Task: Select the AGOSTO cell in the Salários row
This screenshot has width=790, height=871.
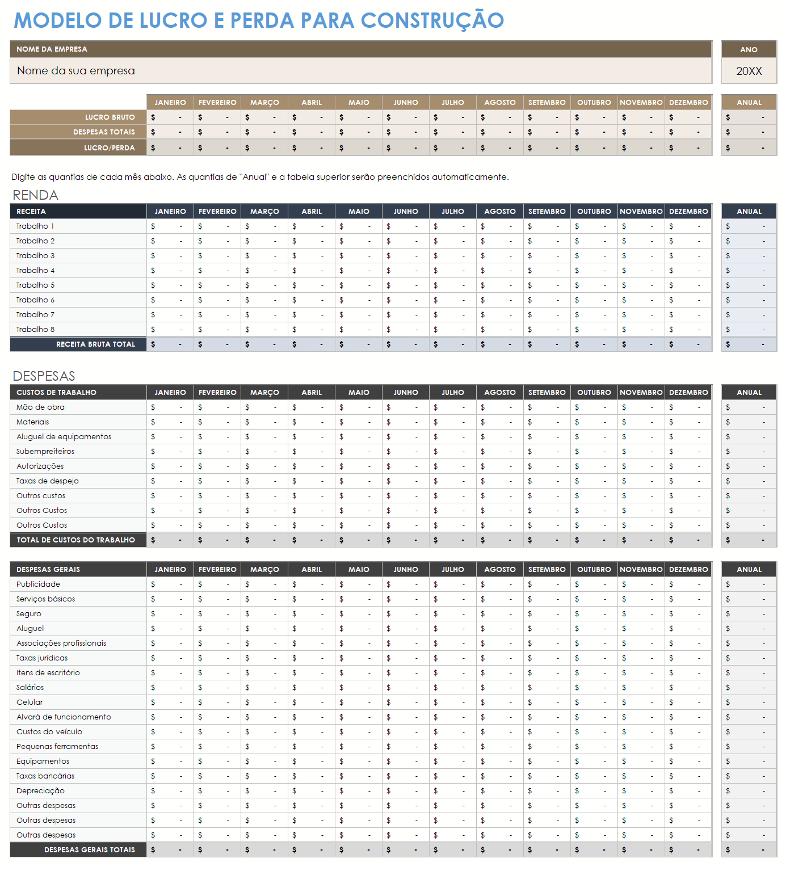Action: (500, 688)
